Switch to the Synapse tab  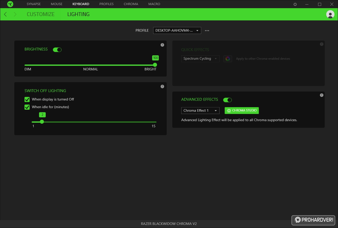[x=34, y=4]
